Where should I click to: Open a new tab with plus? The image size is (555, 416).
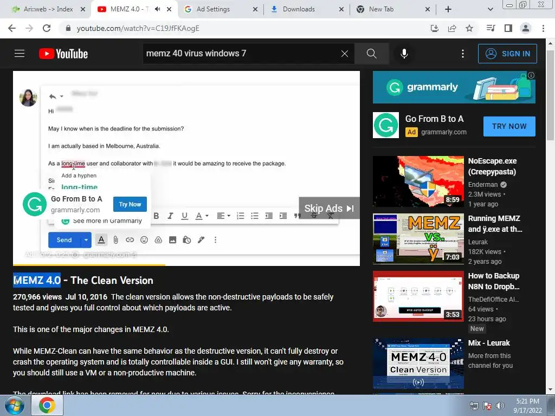pyautogui.click(x=448, y=9)
